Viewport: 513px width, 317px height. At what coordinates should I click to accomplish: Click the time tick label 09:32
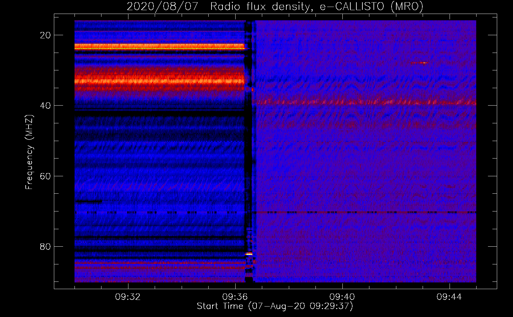(x=128, y=297)
